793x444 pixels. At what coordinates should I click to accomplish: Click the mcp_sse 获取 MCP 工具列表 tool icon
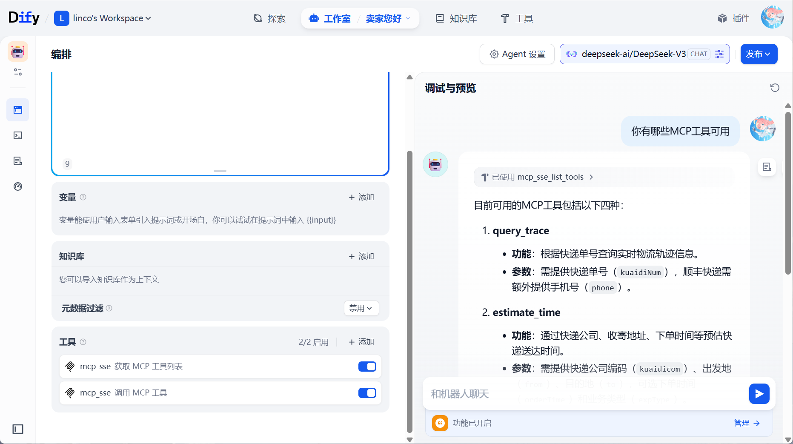point(70,366)
